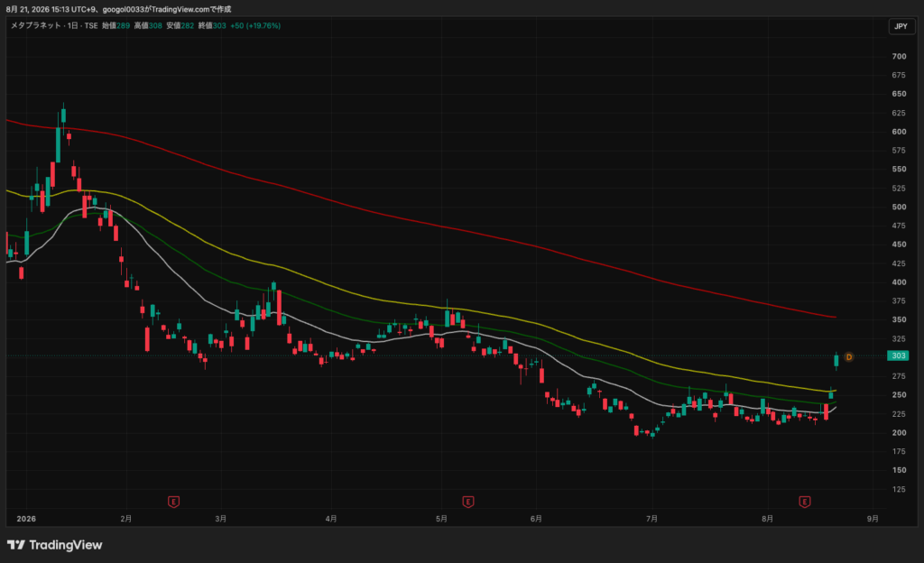Select the green 303 current price label

click(x=898, y=355)
